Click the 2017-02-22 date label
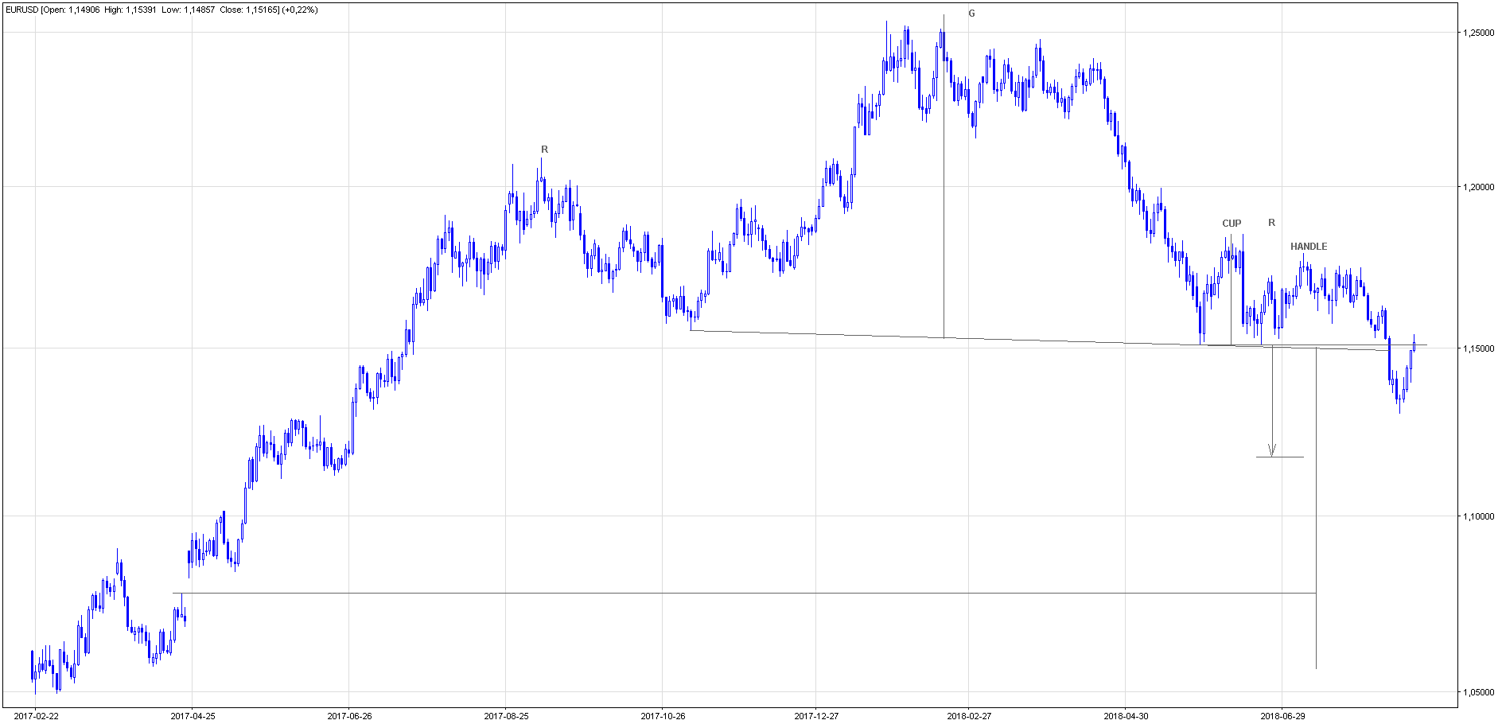Viewport: 1502px width, 724px height. tap(36, 716)
